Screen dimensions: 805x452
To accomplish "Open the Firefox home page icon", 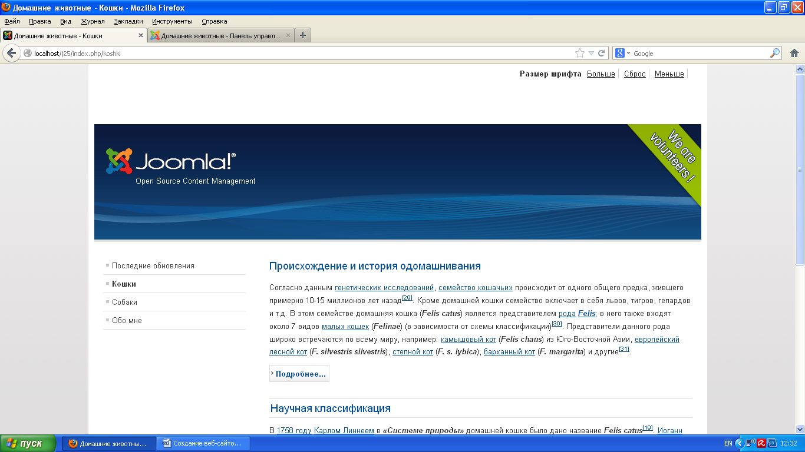I will 794,53.
